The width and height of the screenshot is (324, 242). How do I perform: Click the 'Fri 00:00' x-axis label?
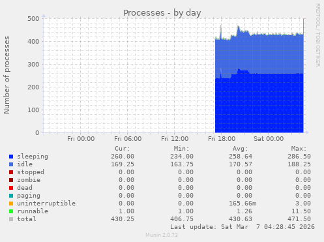(x=81, y=139)
